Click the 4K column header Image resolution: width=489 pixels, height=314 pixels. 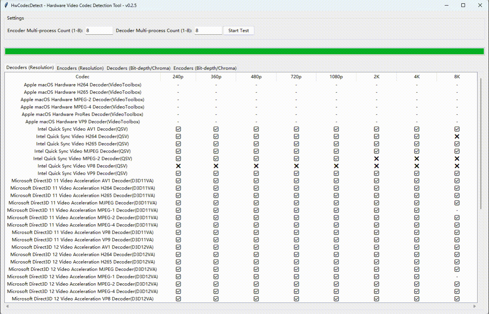pyautogui.click(x=417, y=77)
